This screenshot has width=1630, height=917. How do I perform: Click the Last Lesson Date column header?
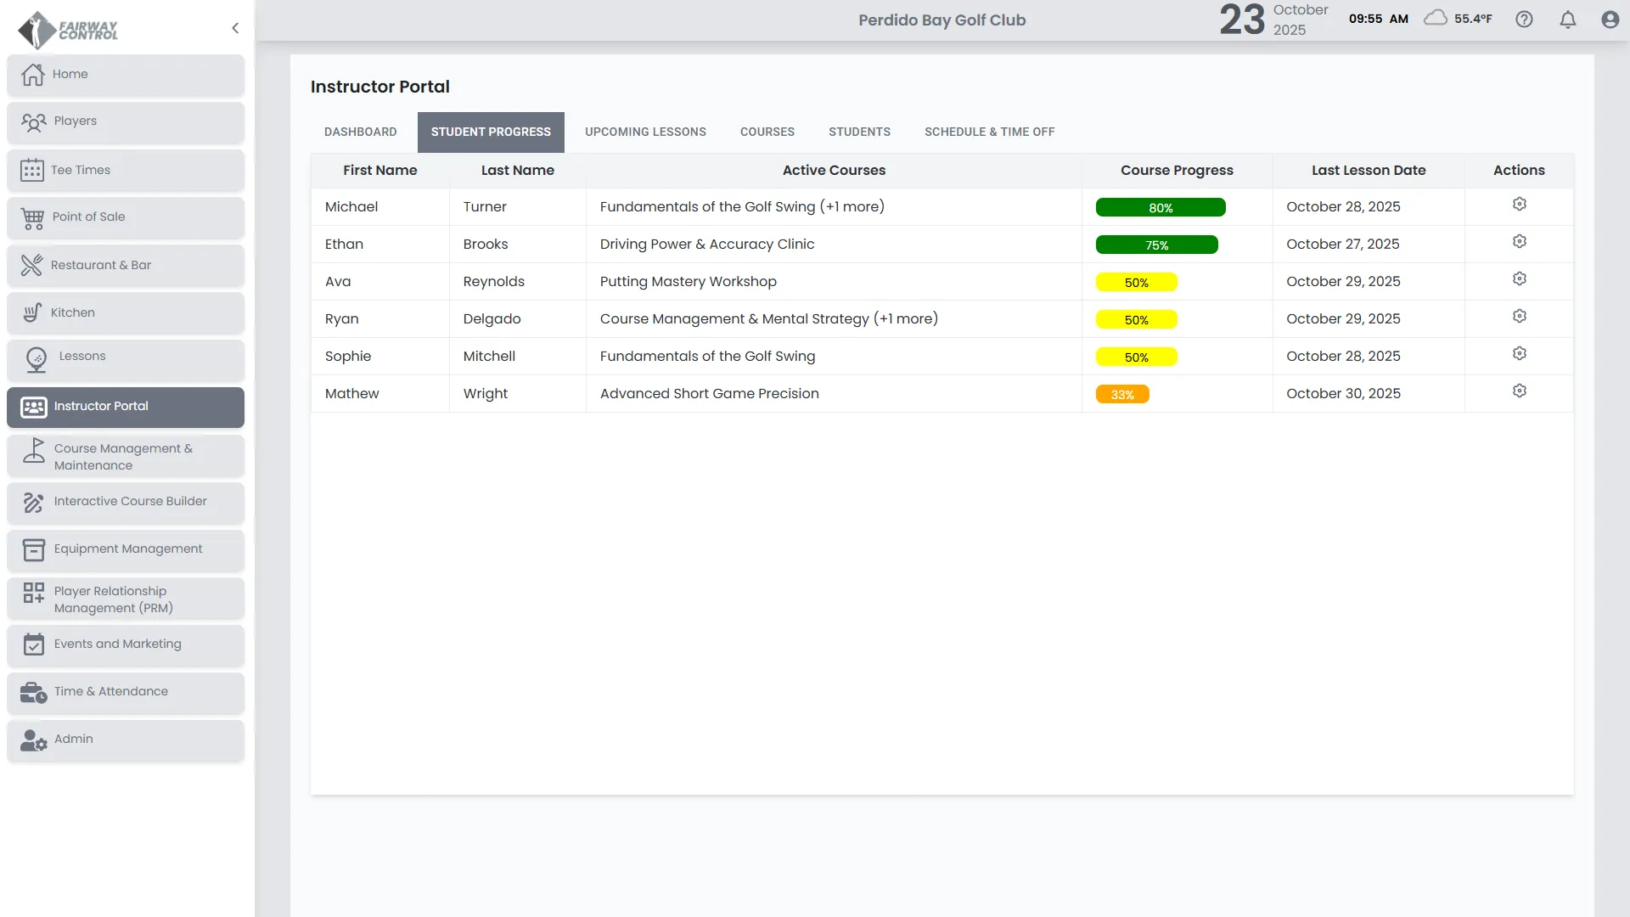[x=1368, y=171]
